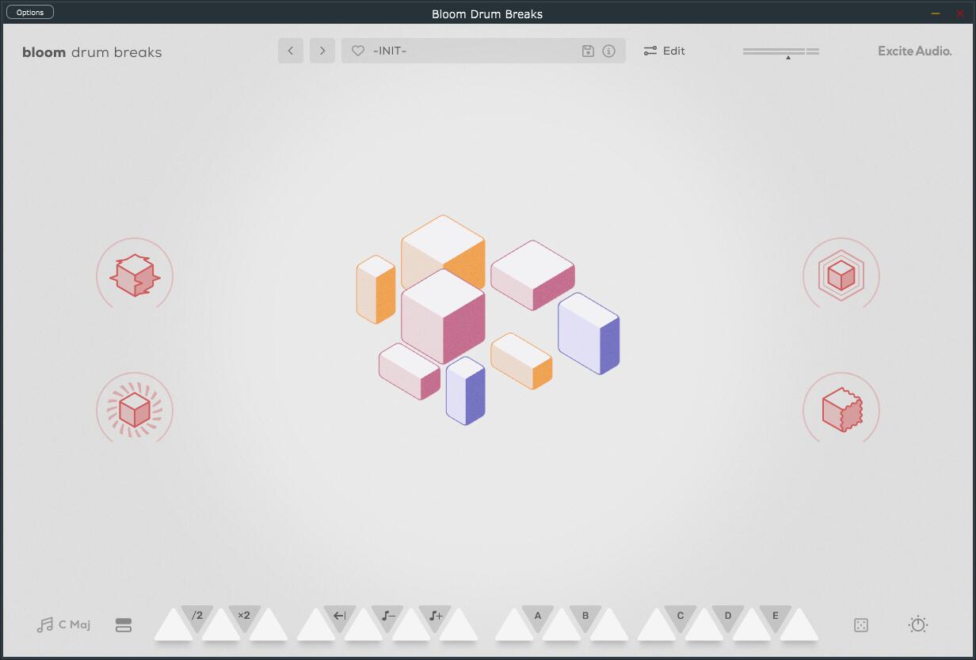Viewport: 976px width, 660px height.
Task: Click the save preset icon
Action: coord(587,51)
